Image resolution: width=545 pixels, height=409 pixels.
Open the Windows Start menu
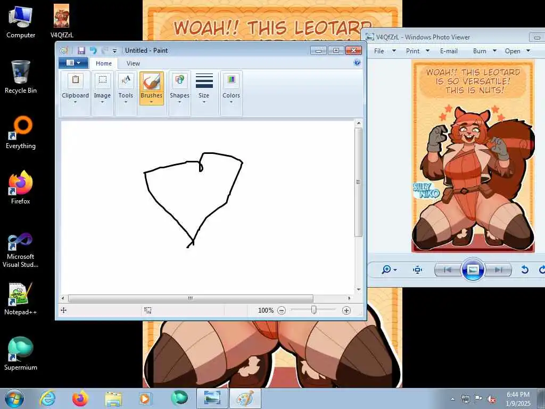pyautogui.click(x=14, y=398)
